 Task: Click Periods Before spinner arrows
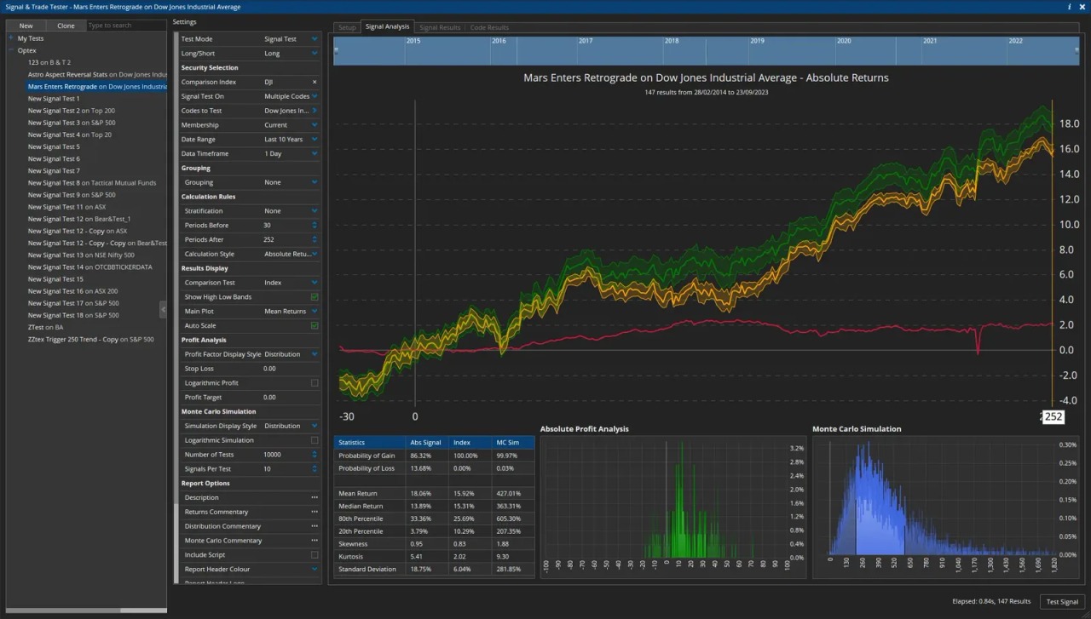coord(314,225)
